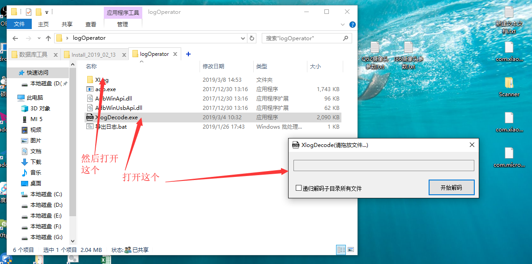The image size is (532, 264).
Task: Open the Scanner folder on desktop
Action: pos(509,86)
